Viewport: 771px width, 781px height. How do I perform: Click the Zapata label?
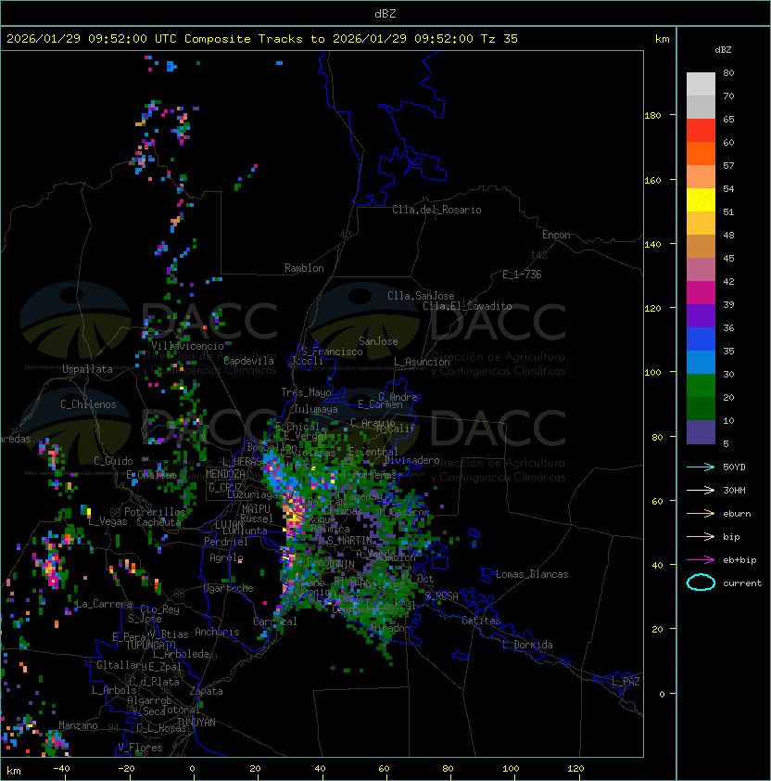click(206, 691)
